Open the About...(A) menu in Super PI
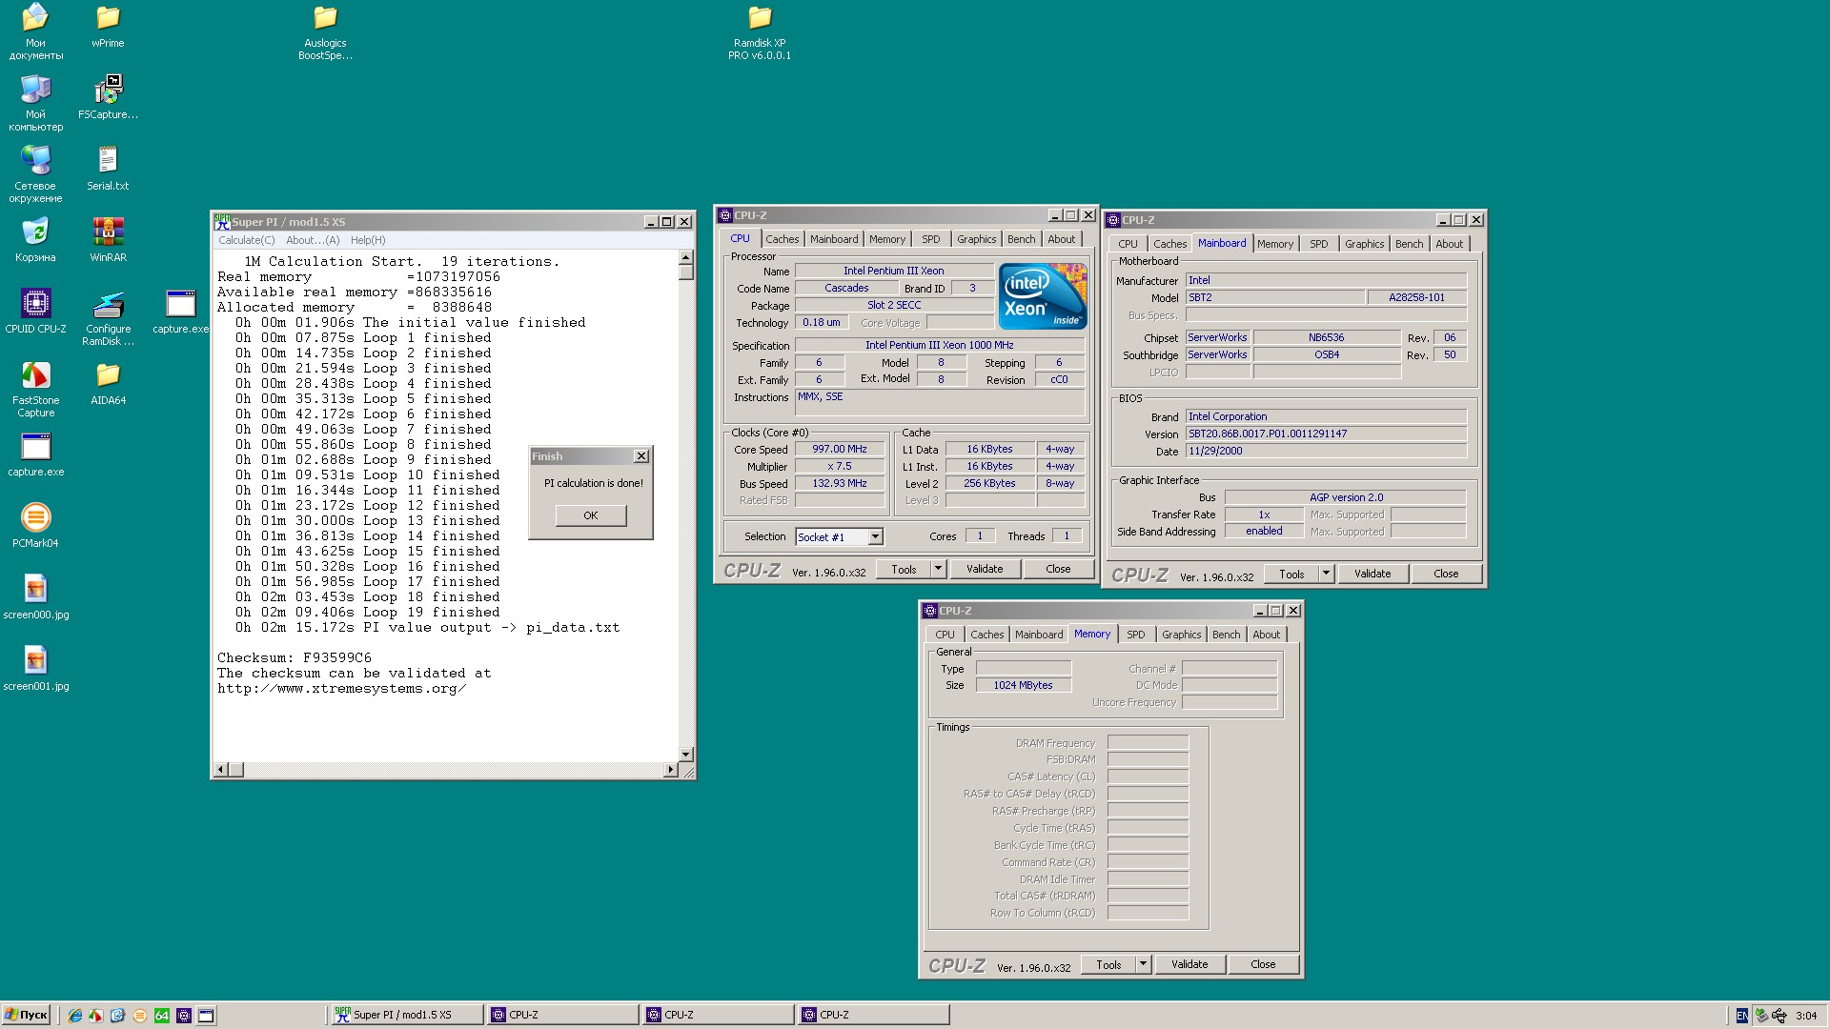This screenshot has height=1029, width=1830. 313,240
